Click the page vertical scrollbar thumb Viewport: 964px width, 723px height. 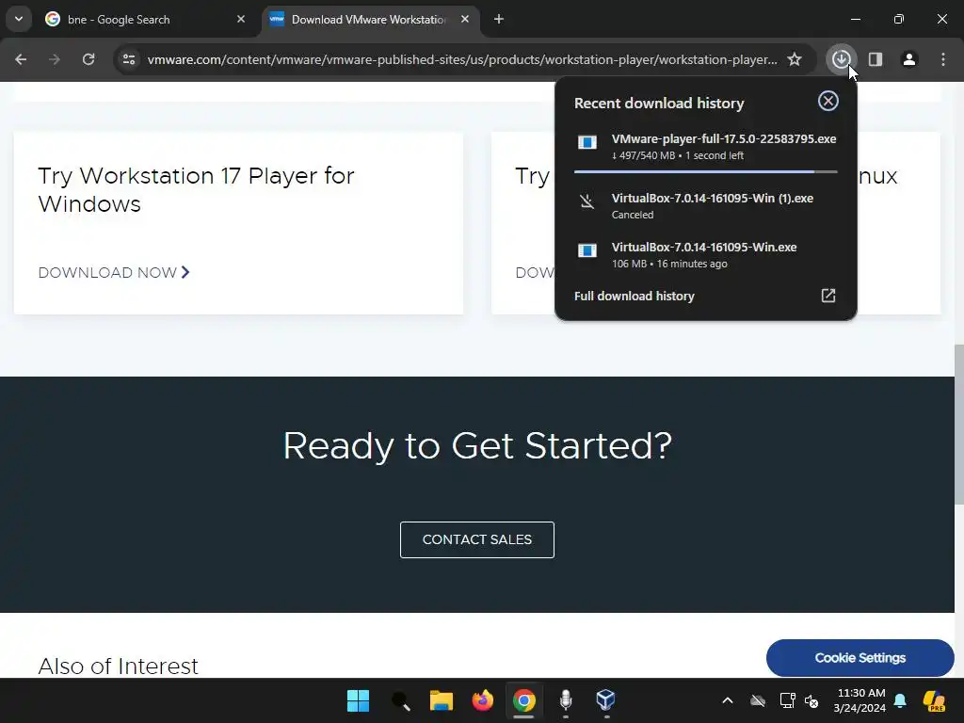click(x=959, y=425)
